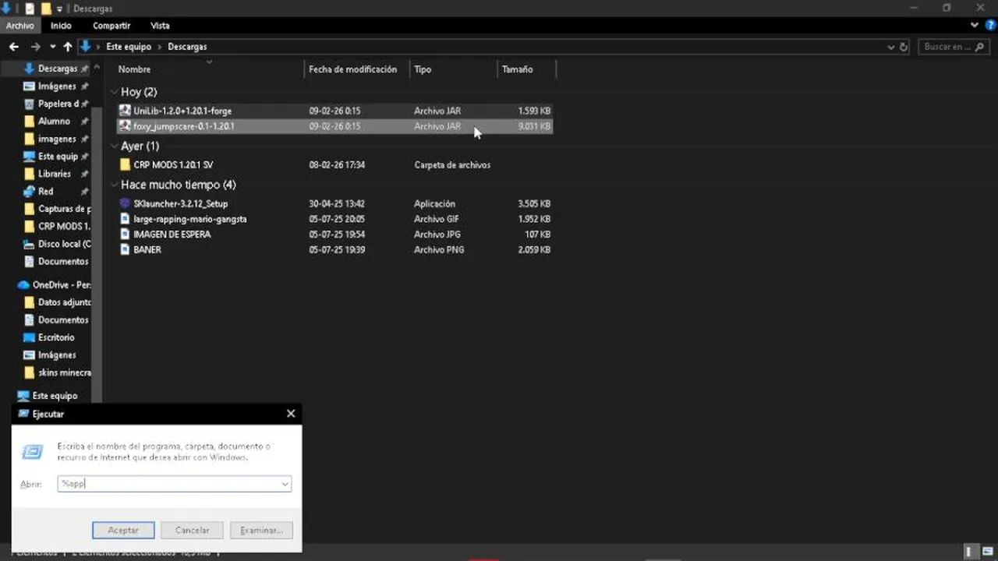Click the sidebar scroll up arrow
Screen dimensions: 998x561
(x=97, y=67)
